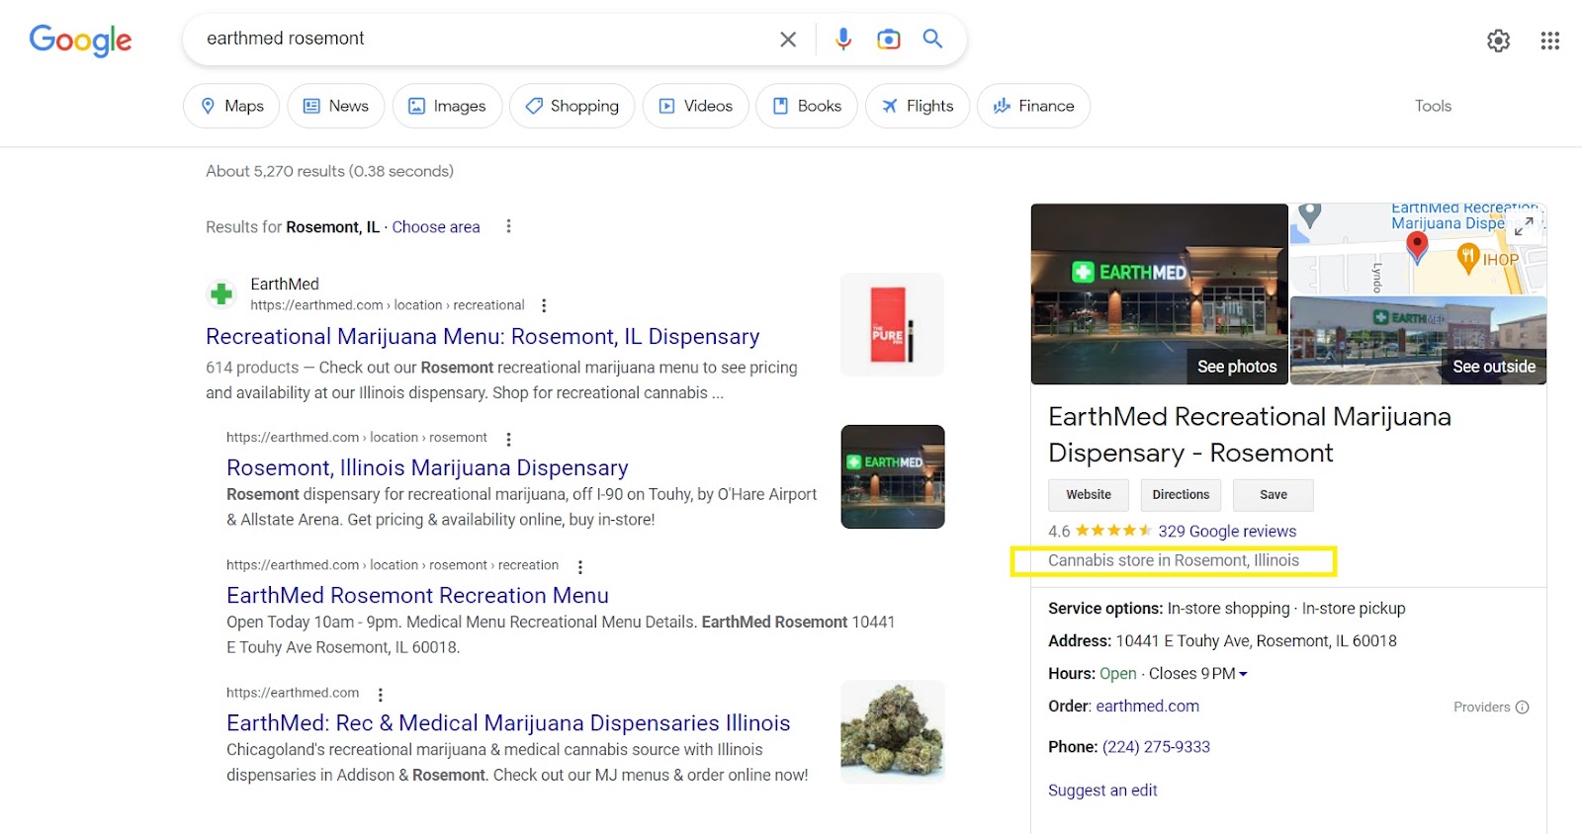This screenshot has width=1582, height=834.
Task: Switch to Flights results tab
Action: click(x=918, y=106)
